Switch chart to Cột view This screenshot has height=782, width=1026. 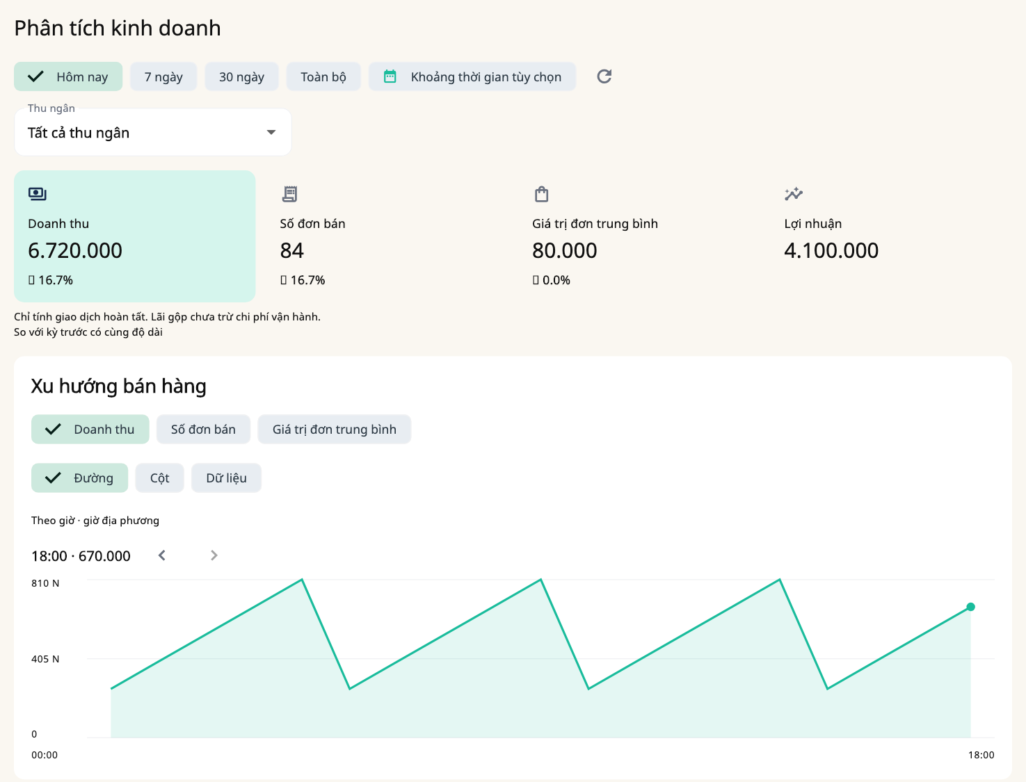point(160,478)
